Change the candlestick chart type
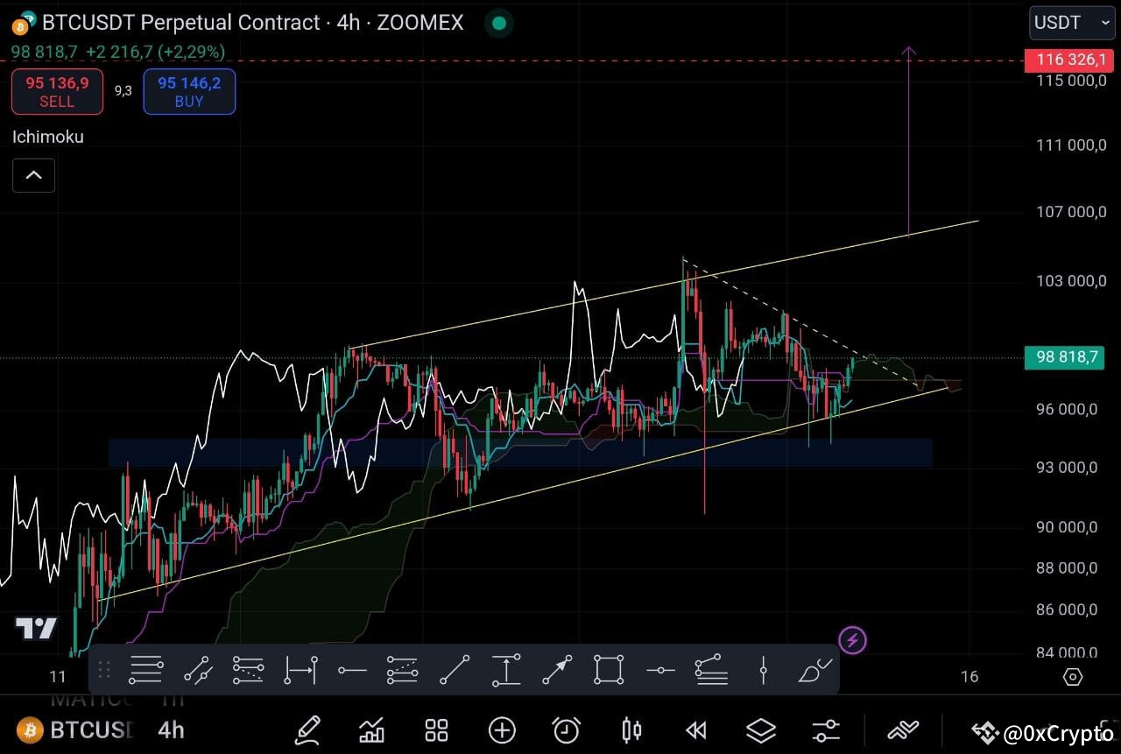The height and width of the screenshot is (754, 1121). 631,729
